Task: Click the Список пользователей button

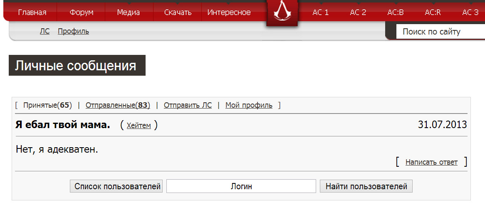Action: pos(116,186)
